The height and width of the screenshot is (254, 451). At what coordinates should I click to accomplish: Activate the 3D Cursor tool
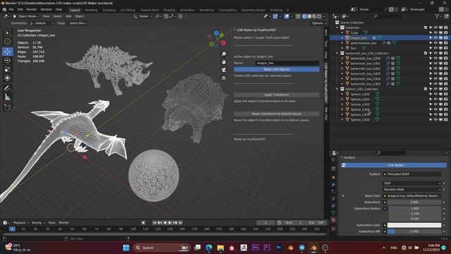(x=8, y=42)
